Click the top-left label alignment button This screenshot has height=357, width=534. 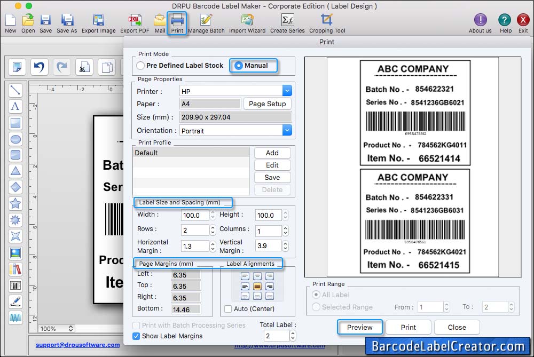coord(245,276)
